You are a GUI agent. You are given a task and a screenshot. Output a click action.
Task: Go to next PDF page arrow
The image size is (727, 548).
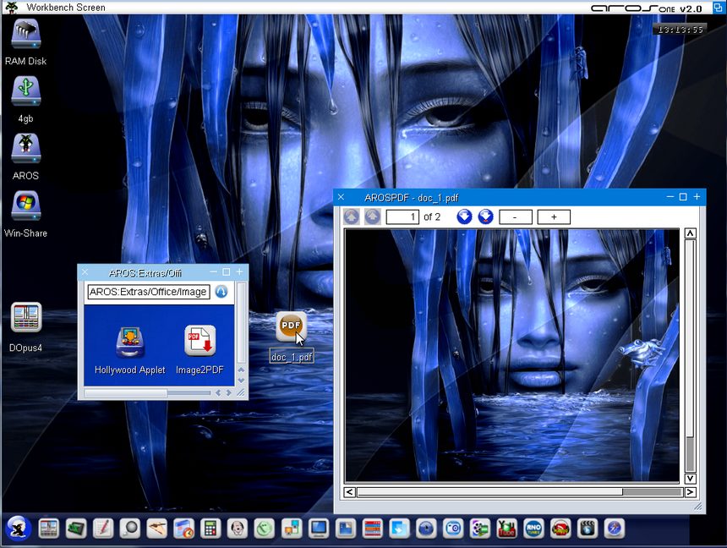click(x=464, y=216)
